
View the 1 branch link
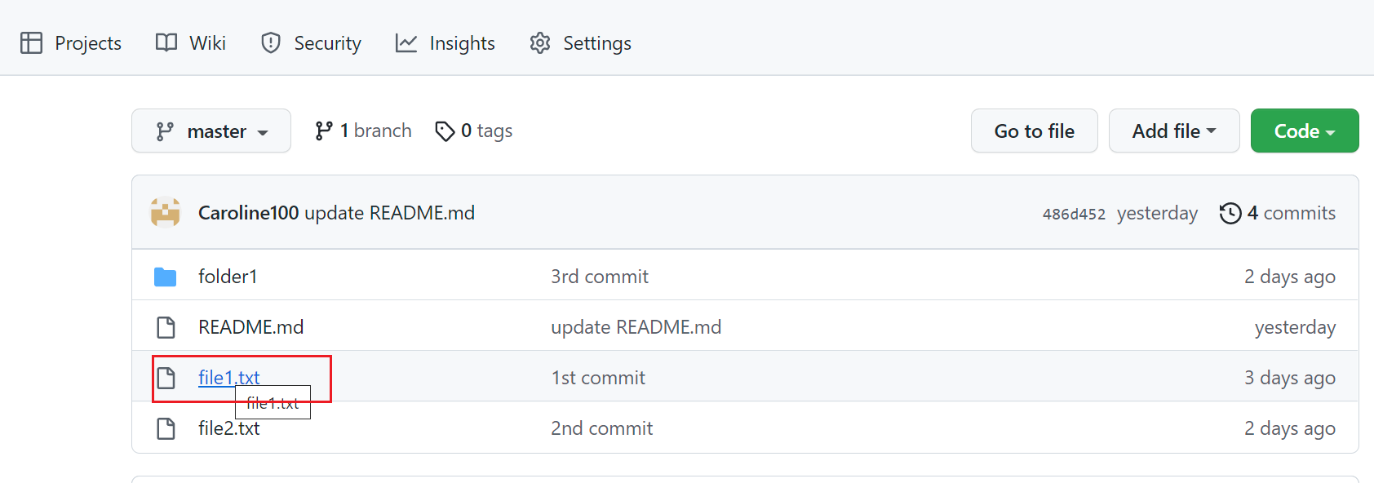[363, 131]
